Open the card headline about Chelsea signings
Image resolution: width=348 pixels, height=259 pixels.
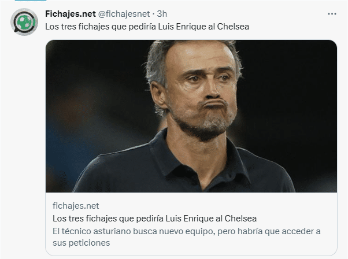coord(154,219)
